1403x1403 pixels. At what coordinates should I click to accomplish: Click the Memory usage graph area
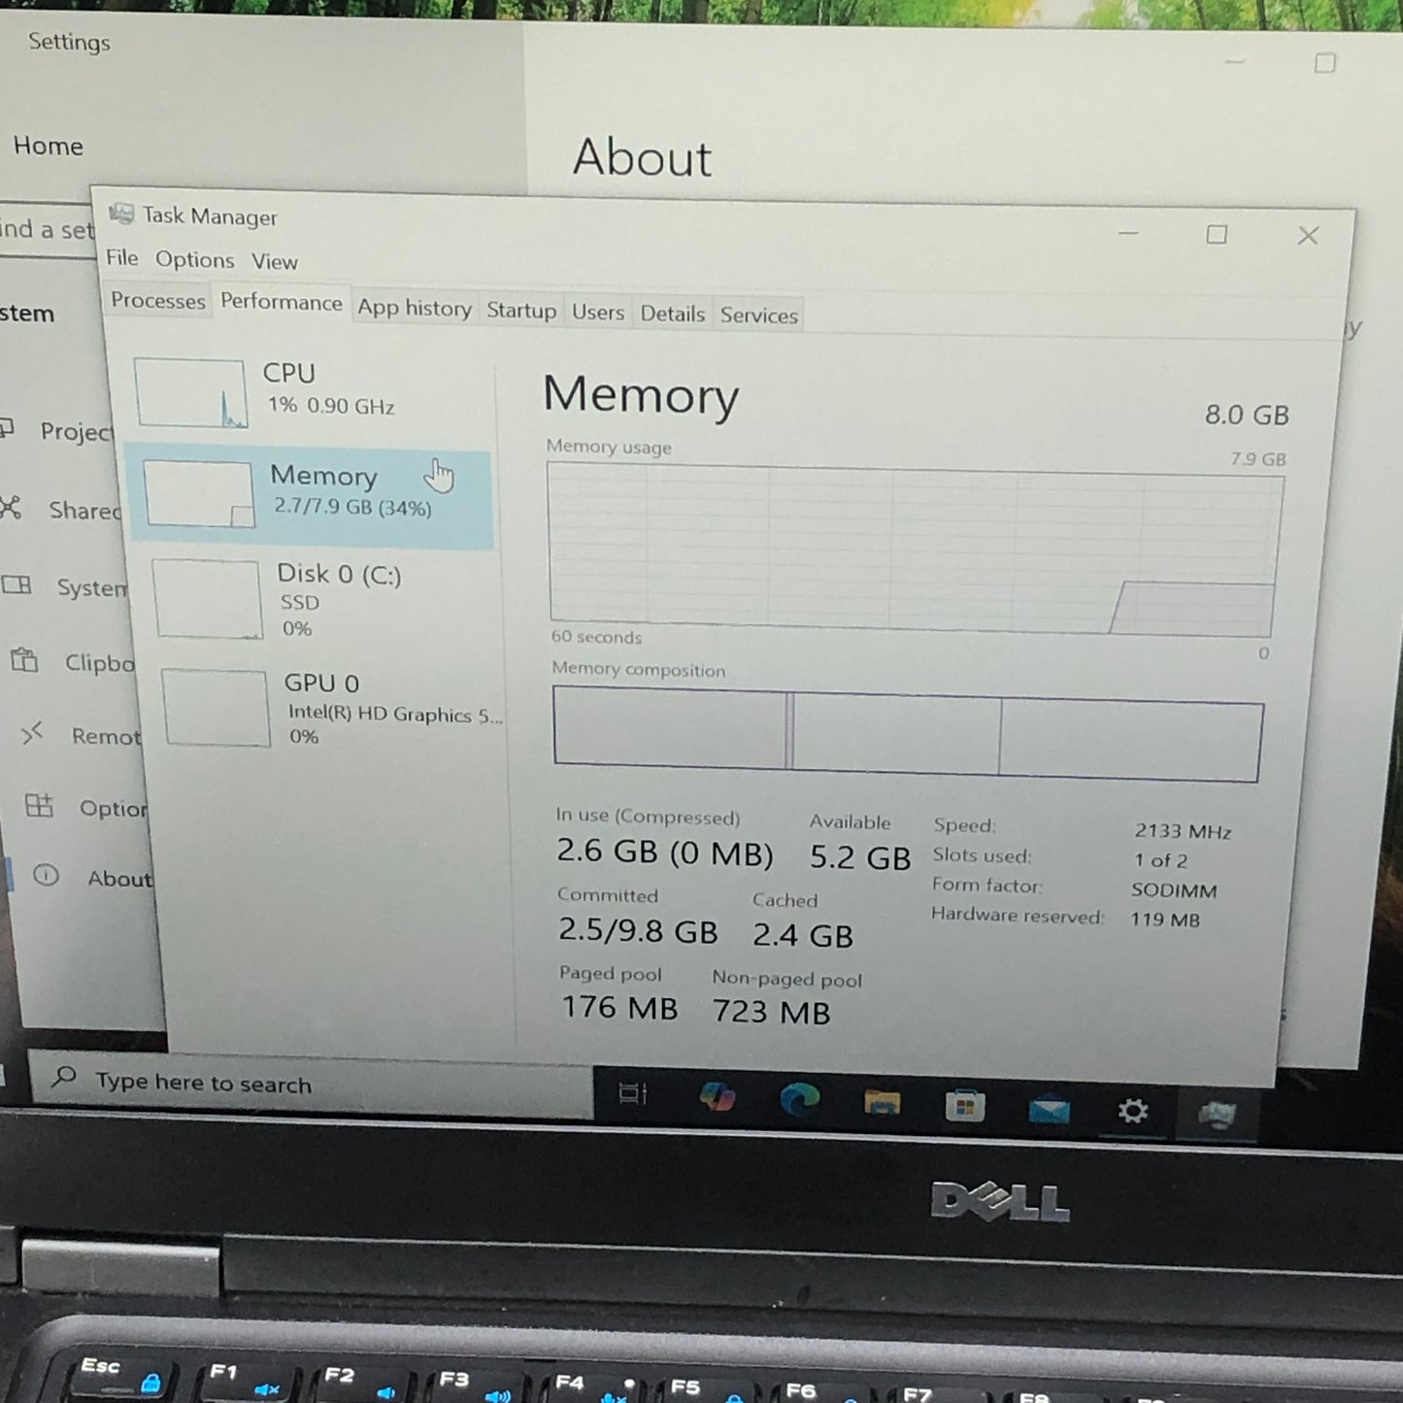pos(915,551)
